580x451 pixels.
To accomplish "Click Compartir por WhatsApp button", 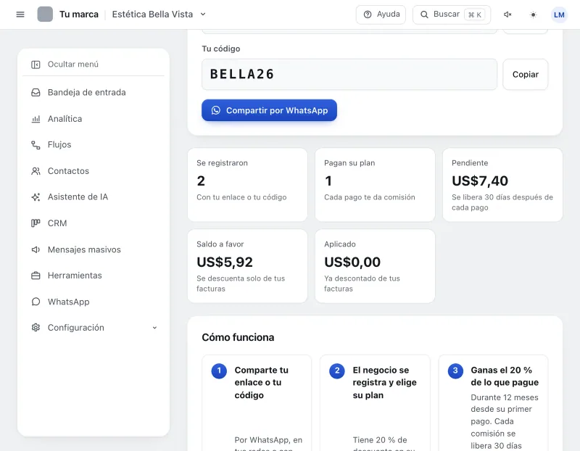I will tap(269, 110).
